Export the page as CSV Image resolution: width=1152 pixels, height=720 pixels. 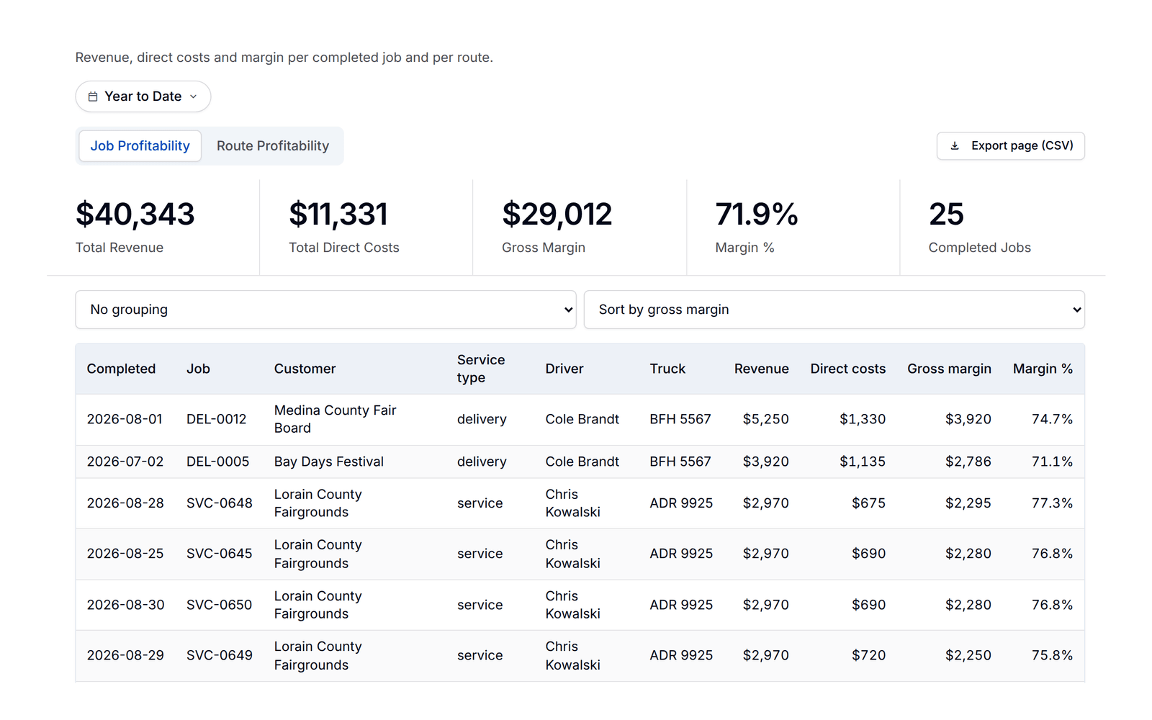point(1010,146)
